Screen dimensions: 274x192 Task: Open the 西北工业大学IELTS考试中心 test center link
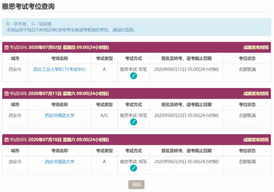pos(60,70)
